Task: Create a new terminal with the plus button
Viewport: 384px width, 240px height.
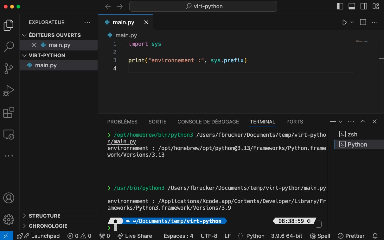Action: (x=333, y=121)
